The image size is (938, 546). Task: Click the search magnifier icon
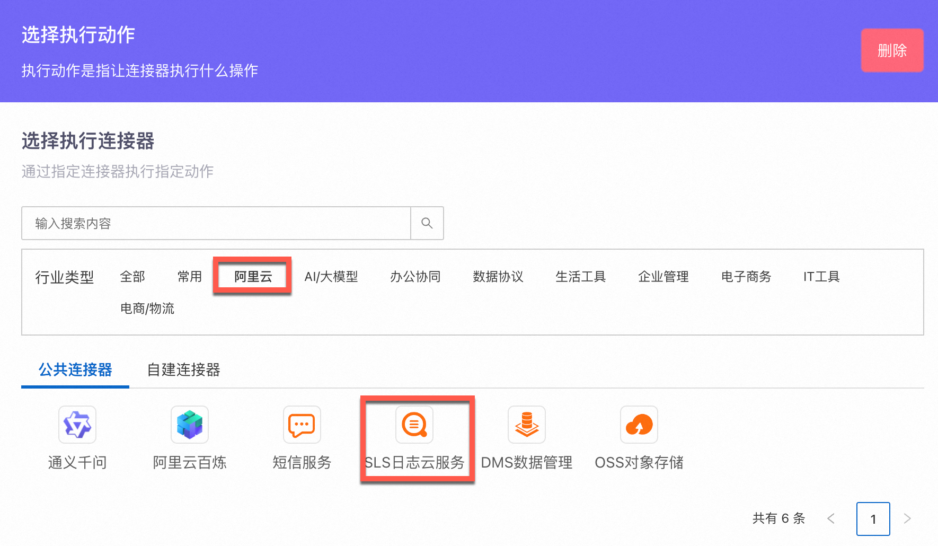(x=427, y=223)
